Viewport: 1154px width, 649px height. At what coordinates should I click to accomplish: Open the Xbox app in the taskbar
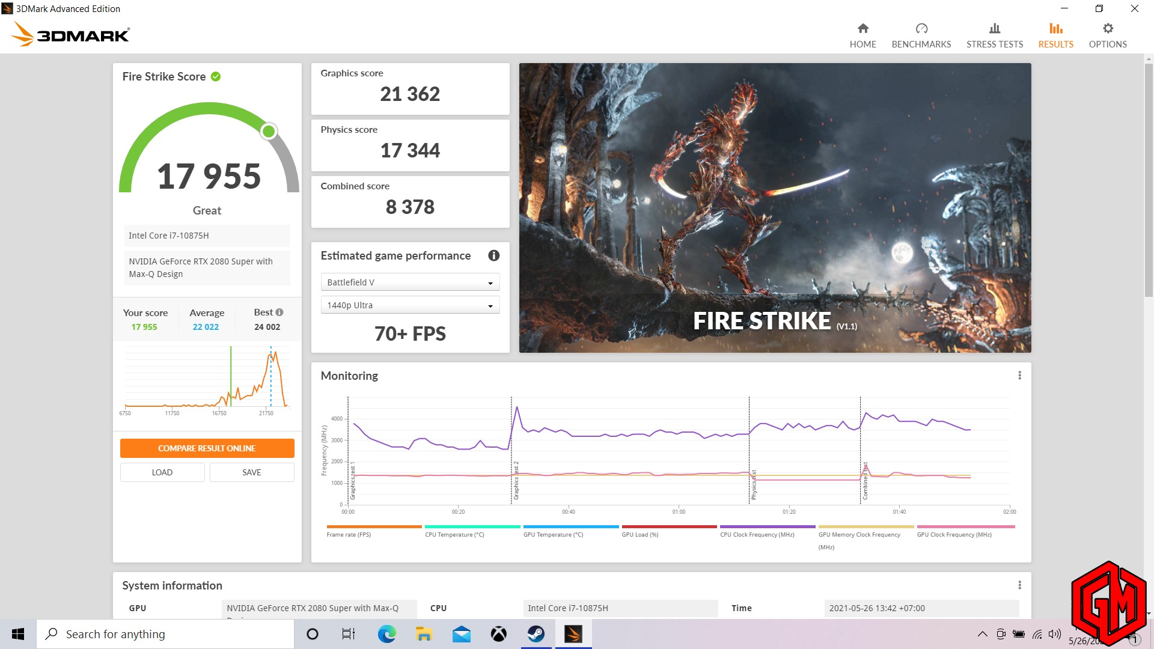click(x=498, y=634)
